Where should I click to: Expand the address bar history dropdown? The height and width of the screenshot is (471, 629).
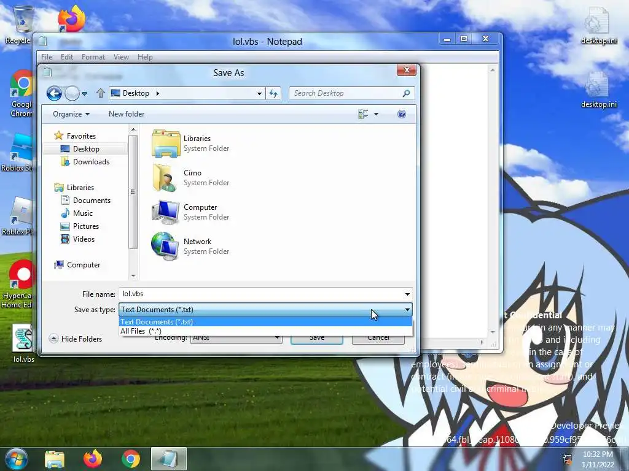pos(260,93)
